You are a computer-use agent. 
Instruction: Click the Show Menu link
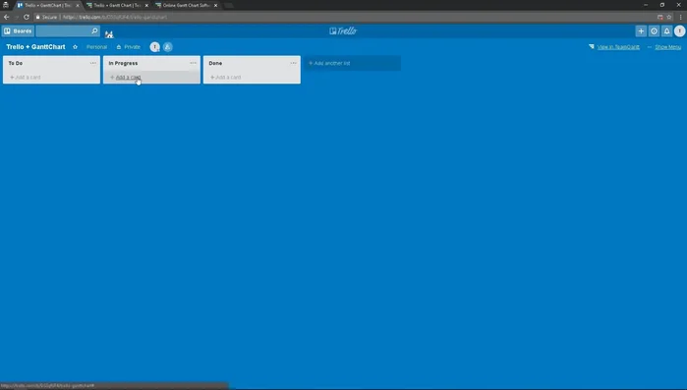point(667,47)
